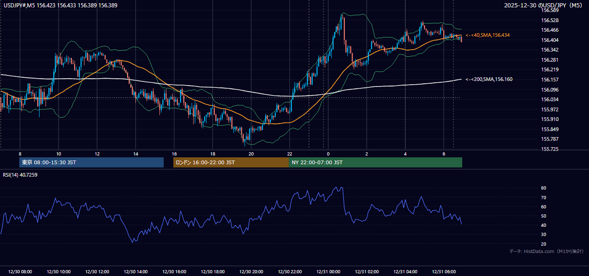Click the ロンドン 16:00-22:00 JST session bar
Viewport: 589px width, 276px height.
[x=231, y=162]
